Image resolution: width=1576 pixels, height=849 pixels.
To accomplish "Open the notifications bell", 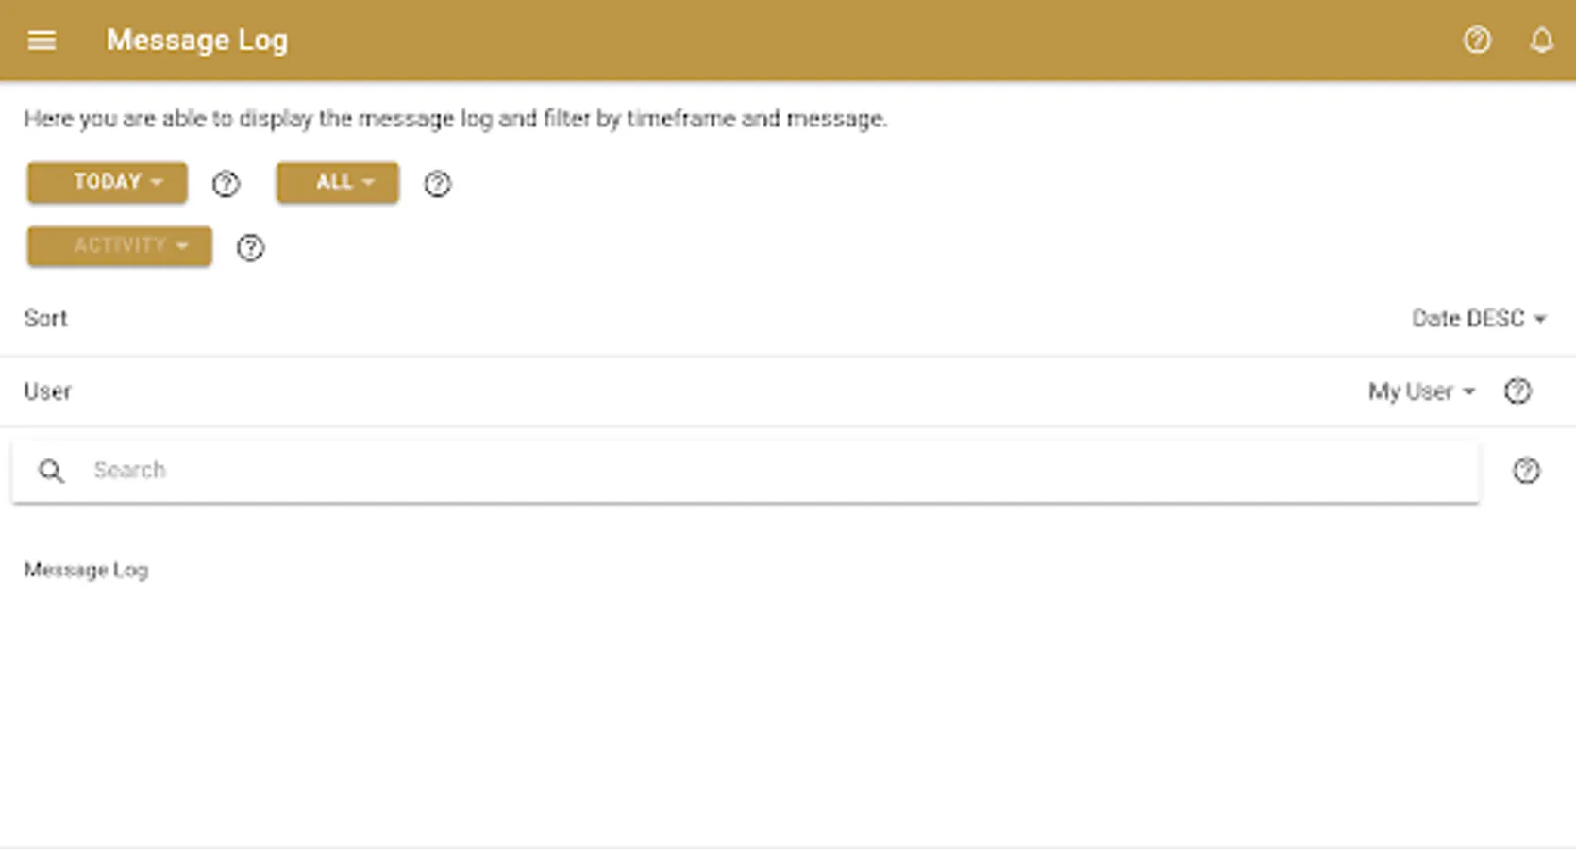I will click(x=1541, y=41).
